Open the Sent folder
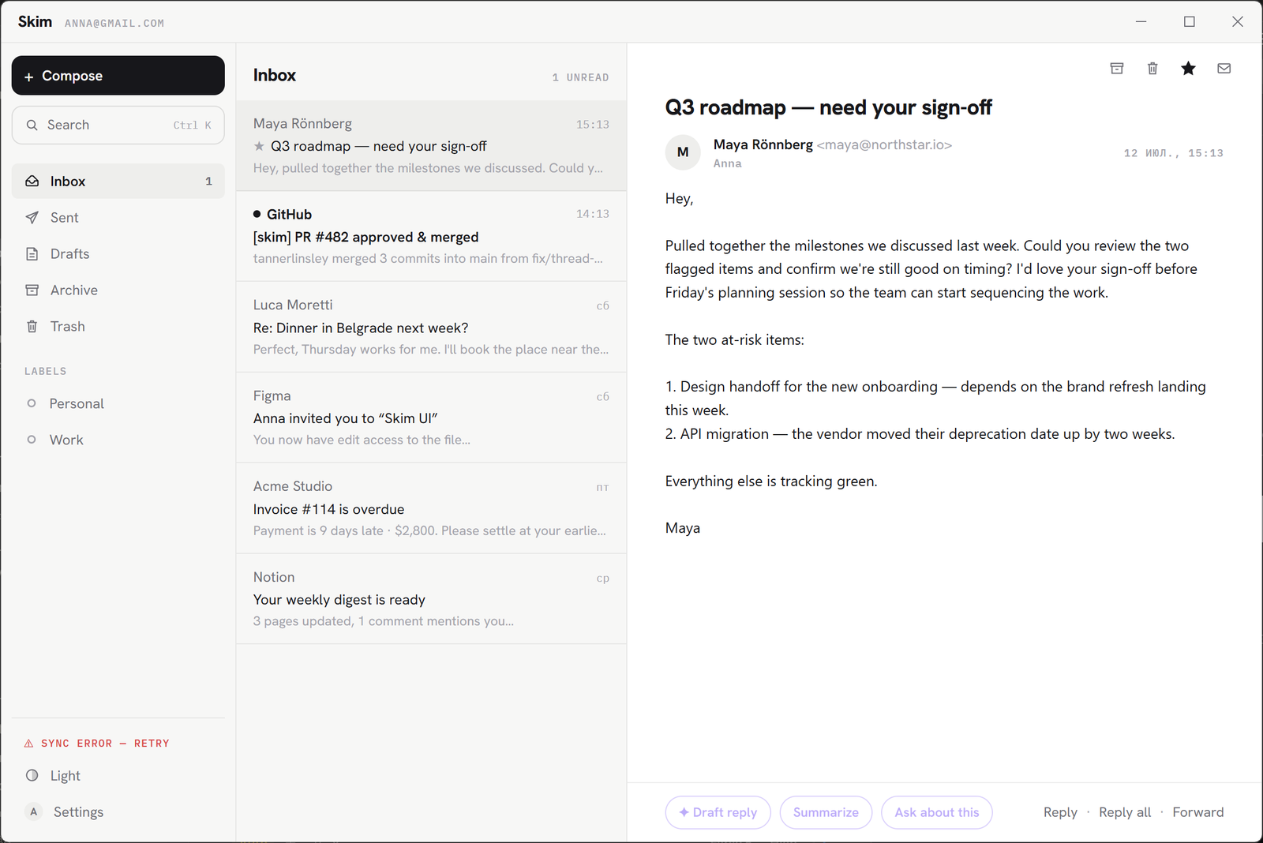The width and height of the screenshot is (1263, 843). point(118,217)
